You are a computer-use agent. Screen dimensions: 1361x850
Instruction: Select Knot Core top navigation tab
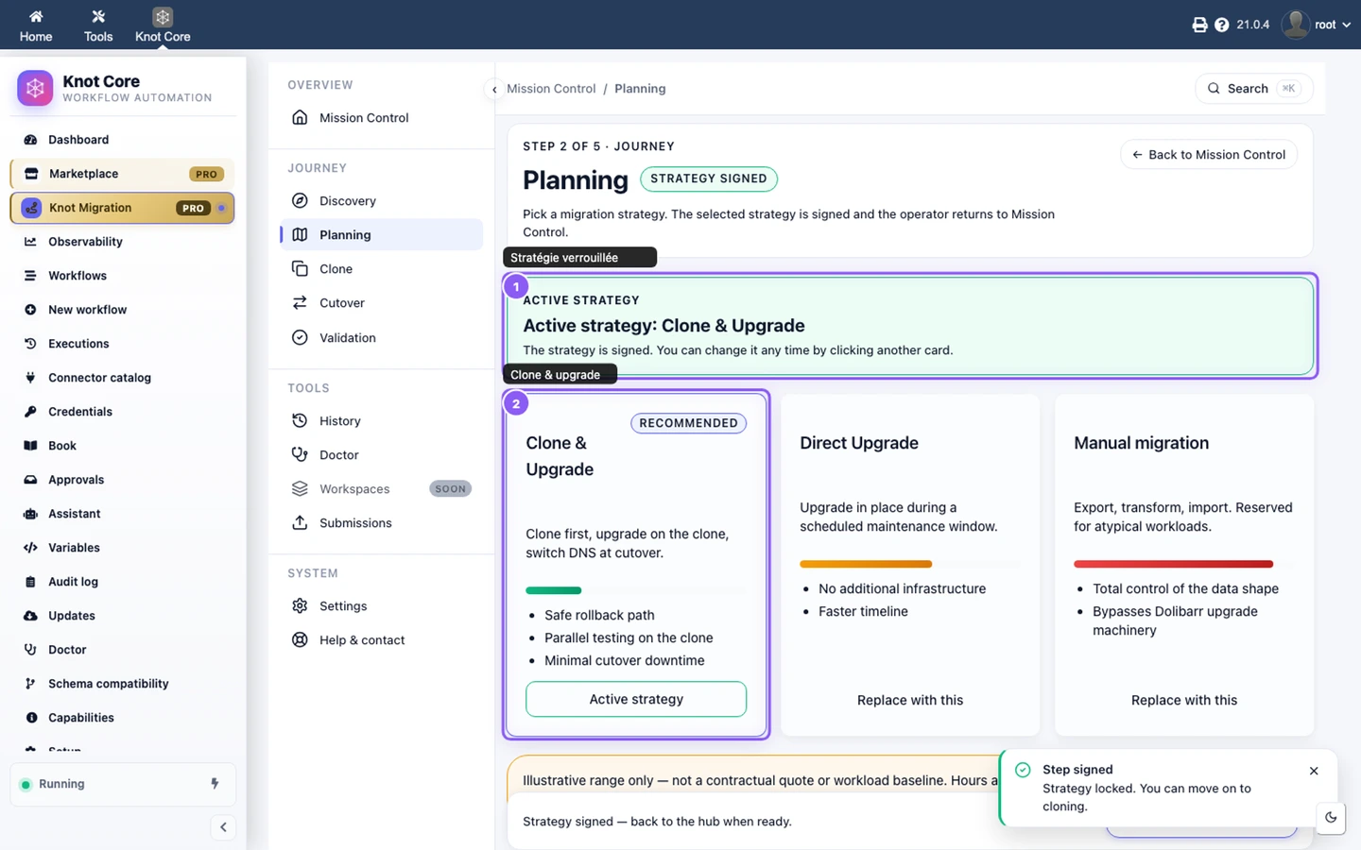(x=163, y=25)
